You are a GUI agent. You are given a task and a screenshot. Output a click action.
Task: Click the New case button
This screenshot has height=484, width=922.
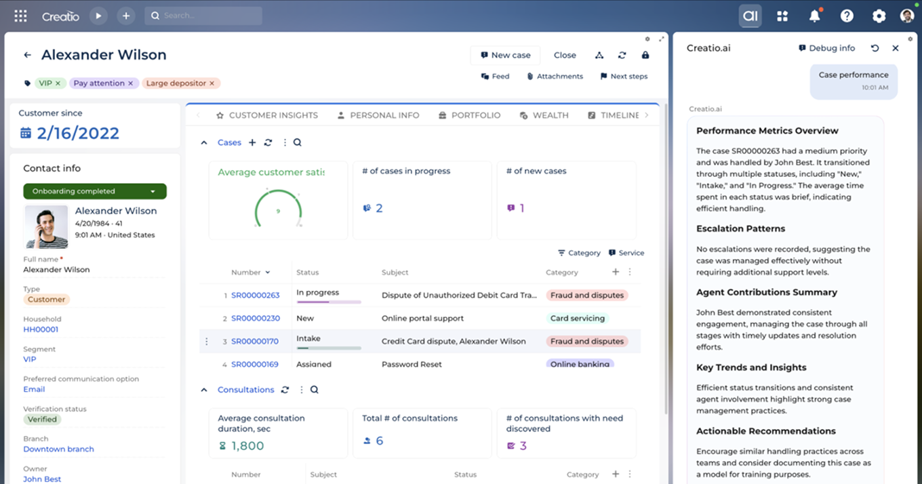[505, 55]
